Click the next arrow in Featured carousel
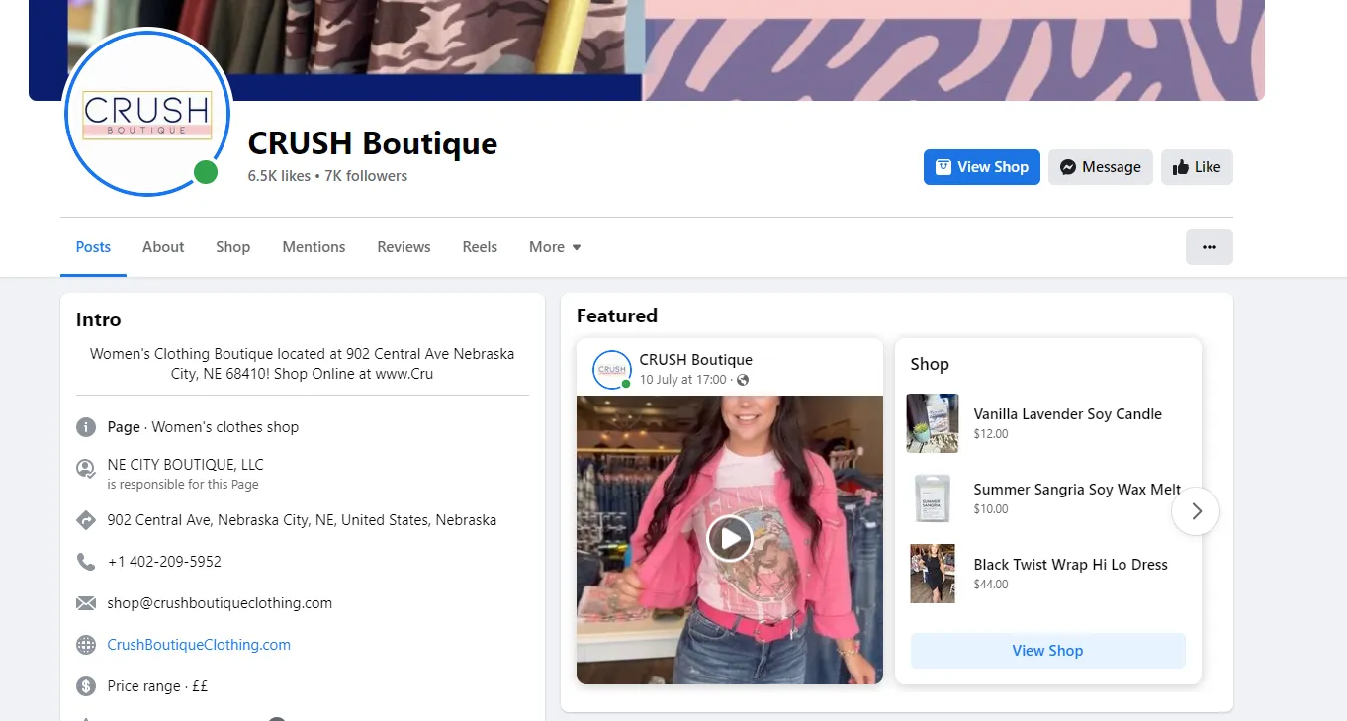The image size is (1347, 721). [1196, 511]
